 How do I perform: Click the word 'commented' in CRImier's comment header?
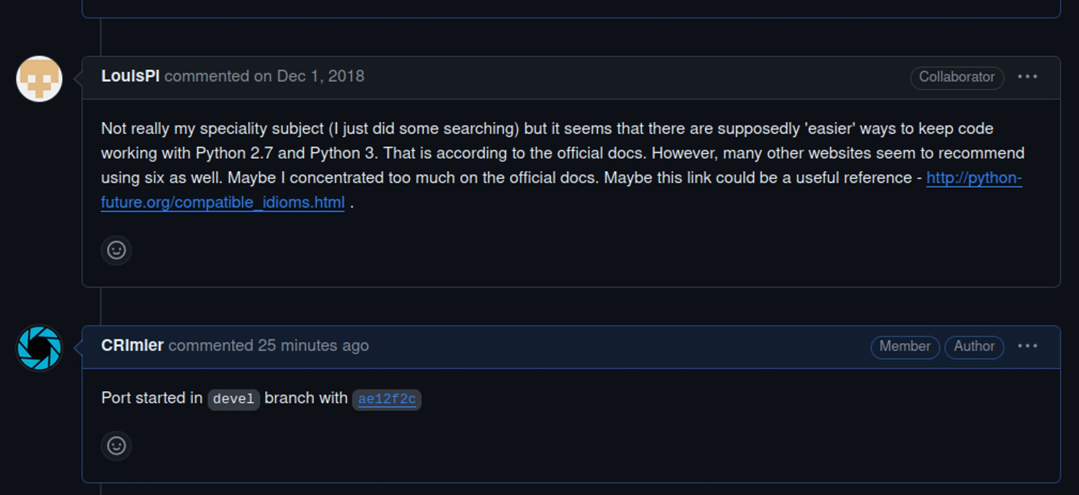point(211,345)
